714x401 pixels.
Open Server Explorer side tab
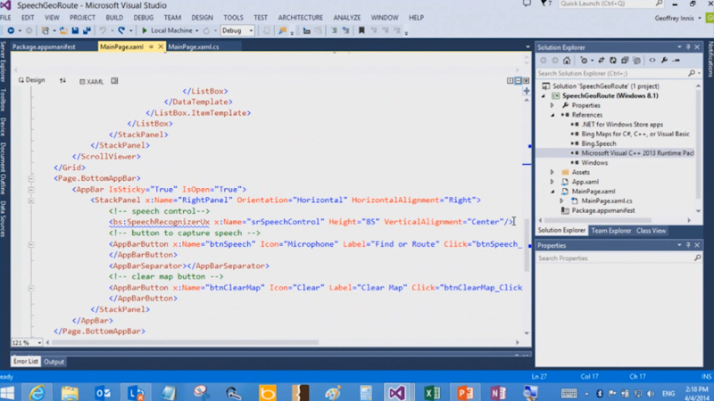(4, 61)
